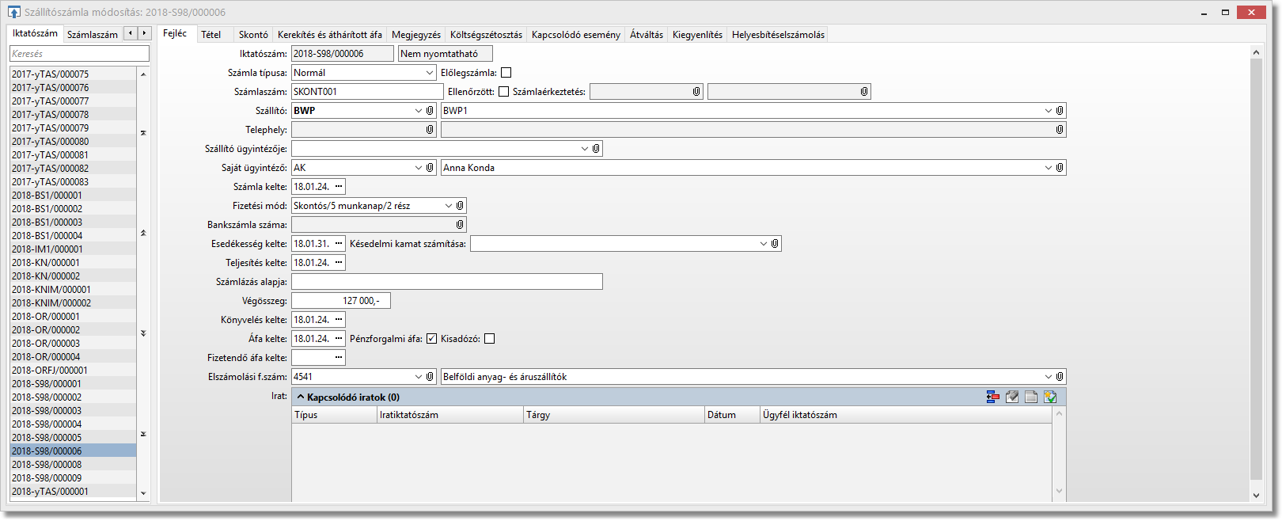Open the Költségszétosztás tab
This screenshot has width=1282, height=521.
click(486, 35)
